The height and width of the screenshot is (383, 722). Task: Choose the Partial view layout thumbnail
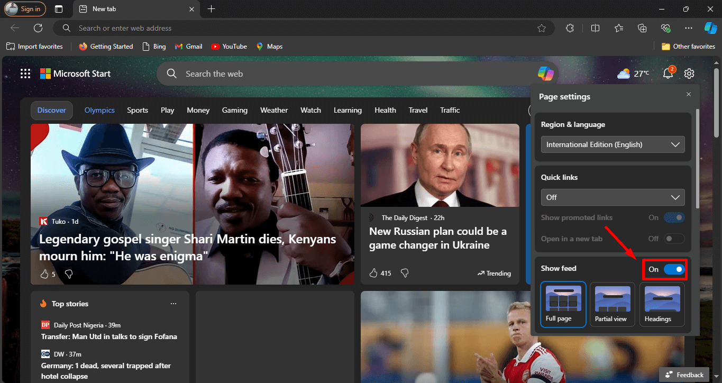pos(611,304)
